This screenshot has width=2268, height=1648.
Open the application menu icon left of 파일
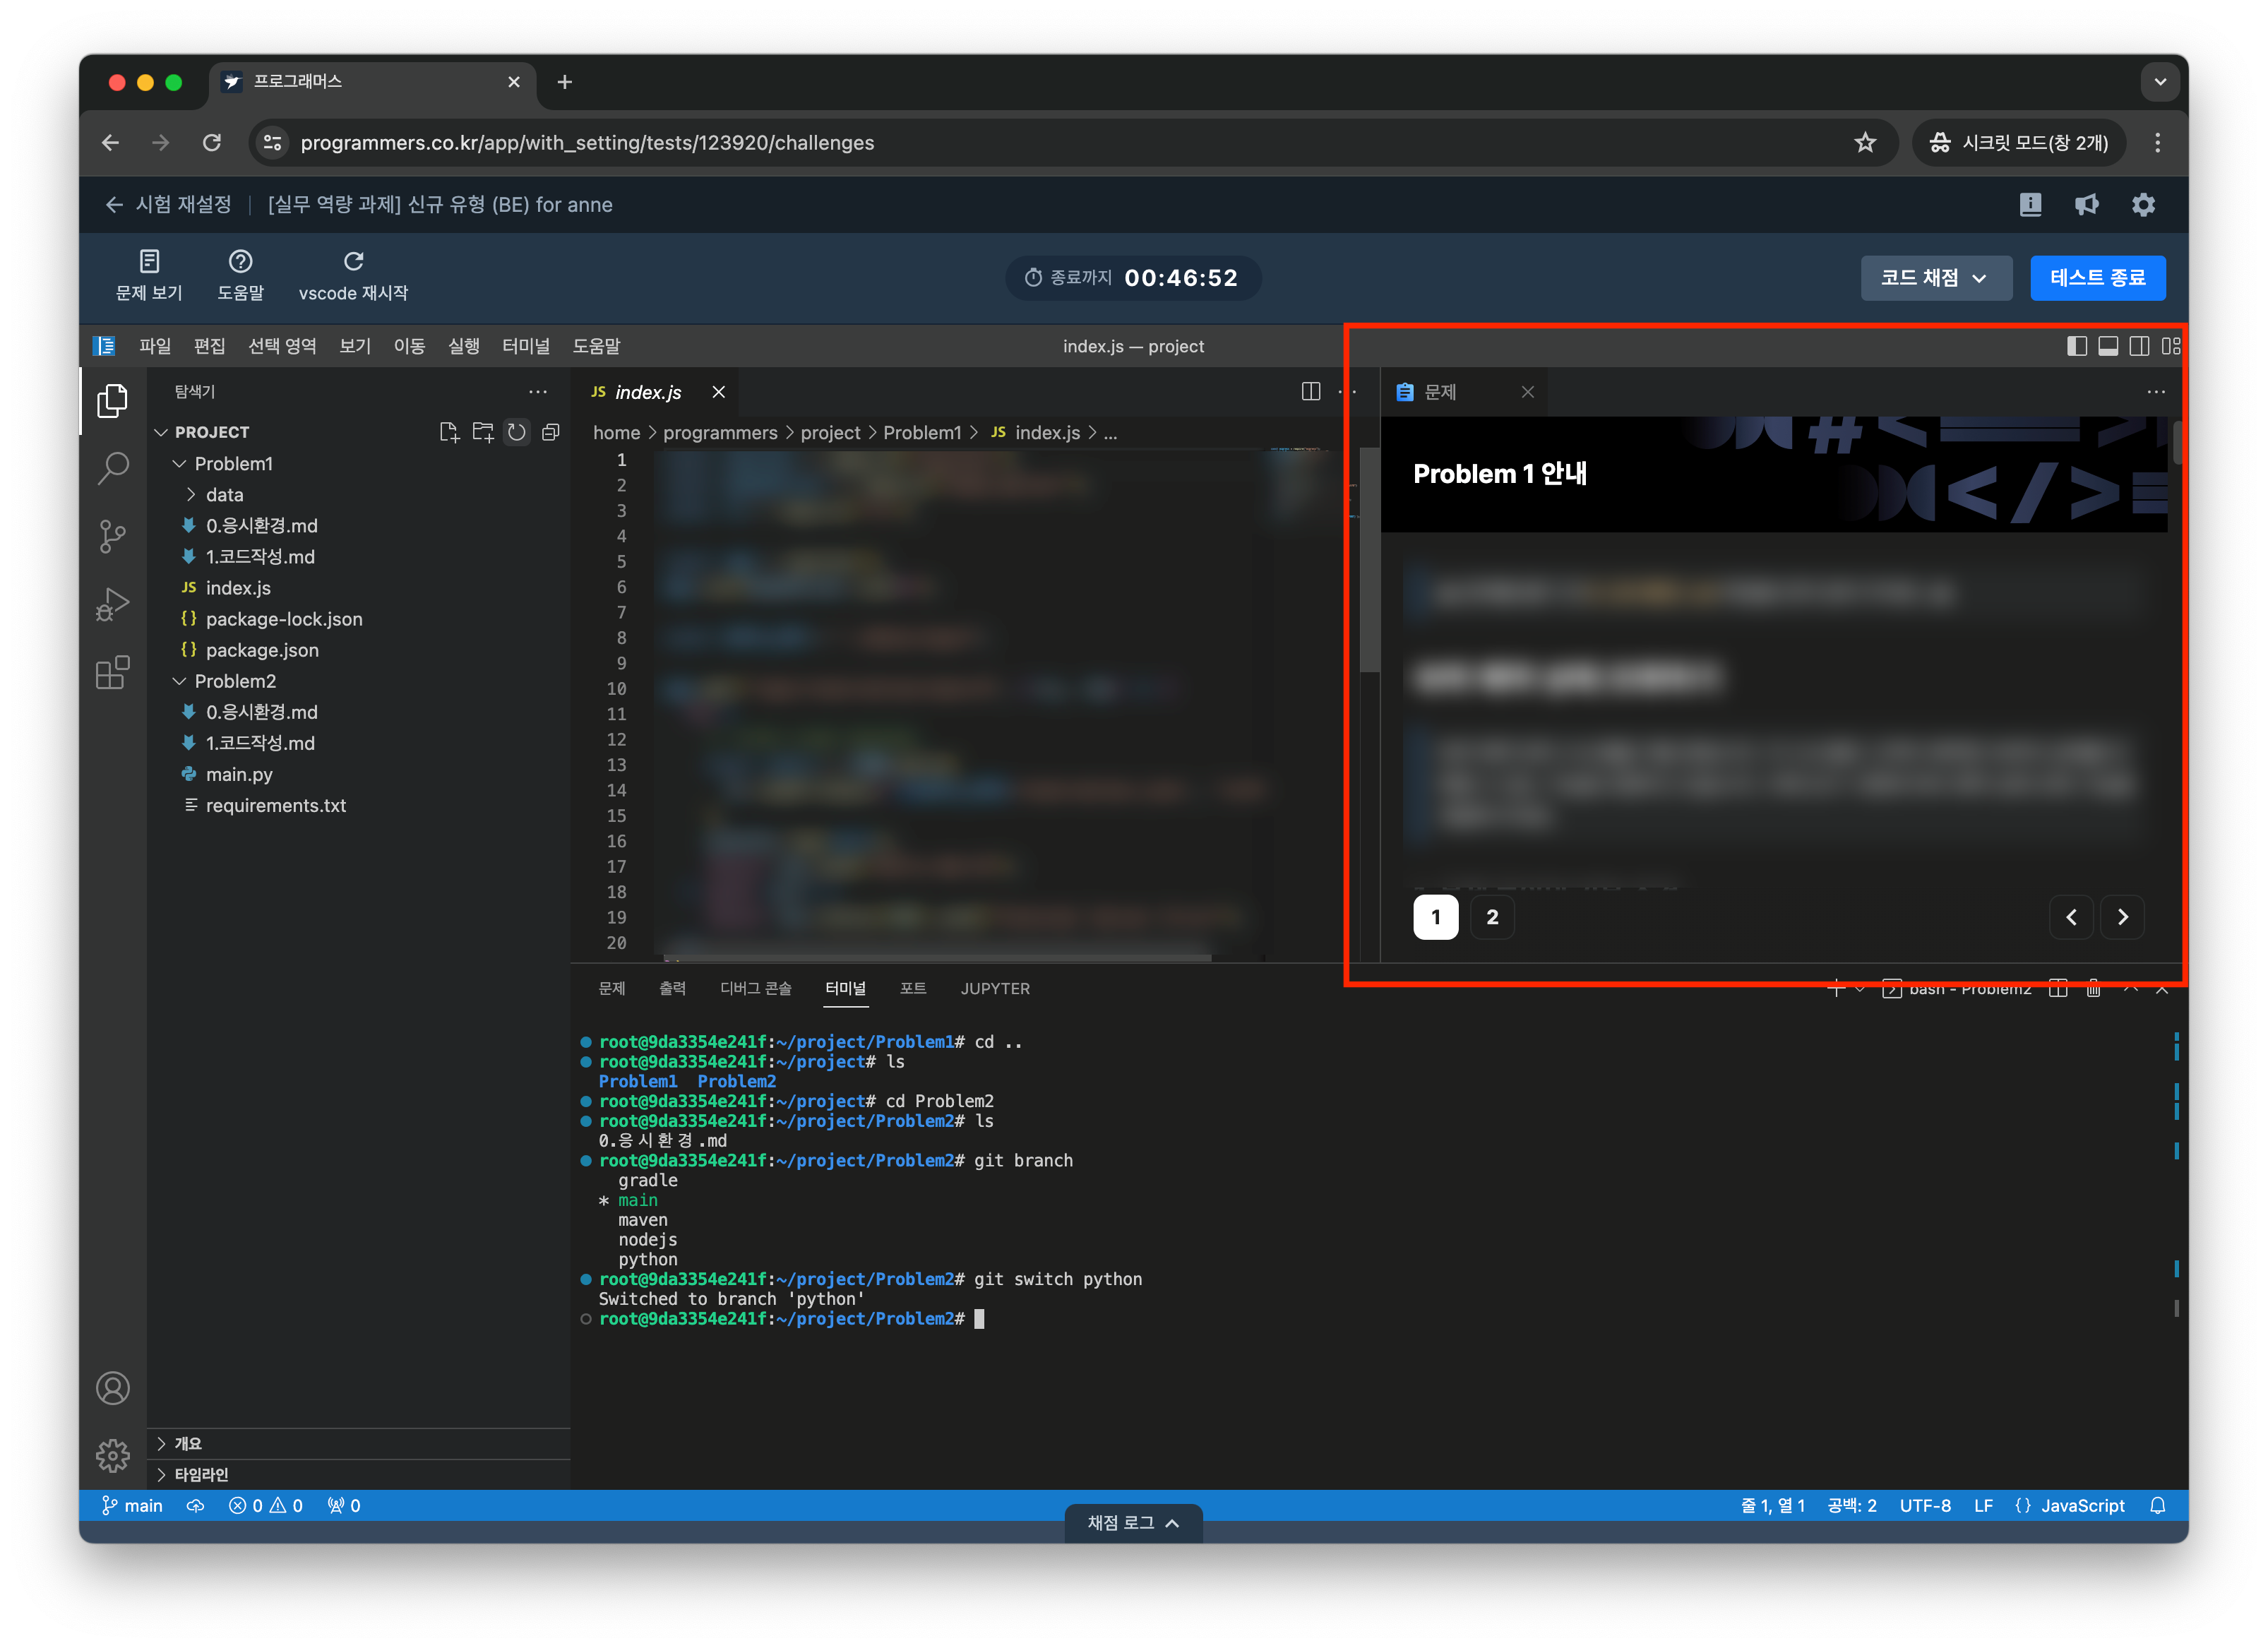(x=104, y=346)
